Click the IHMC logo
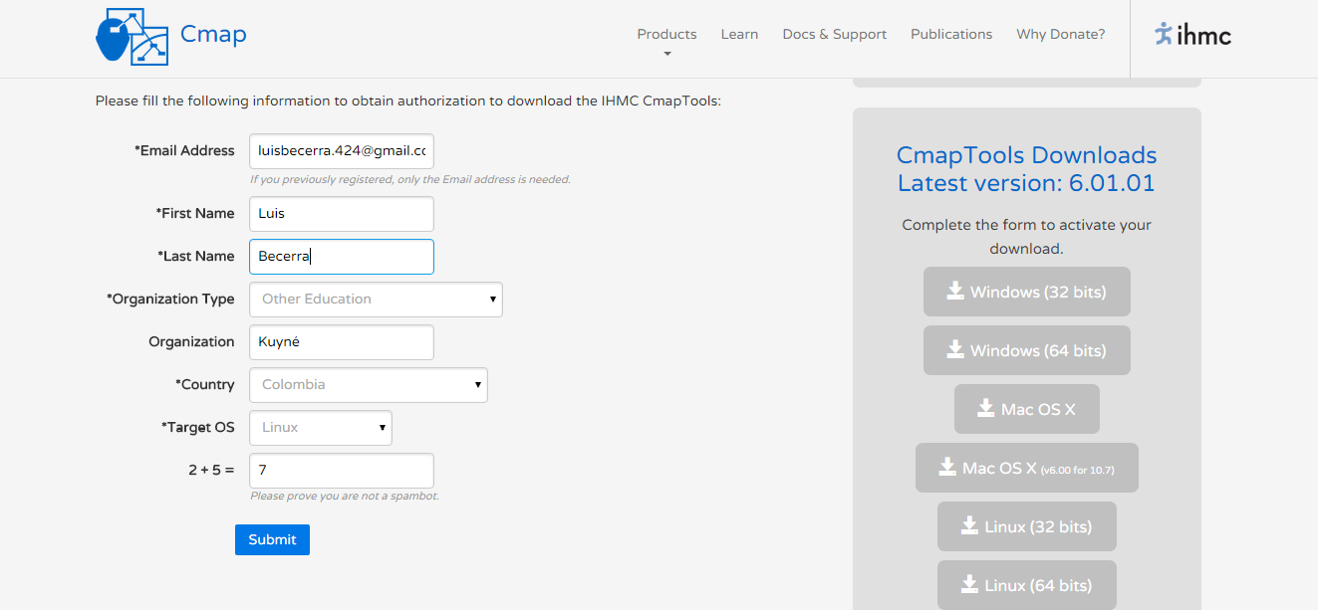The height and width of the screenshot is (610, 1318). [x=1192, y=35]
